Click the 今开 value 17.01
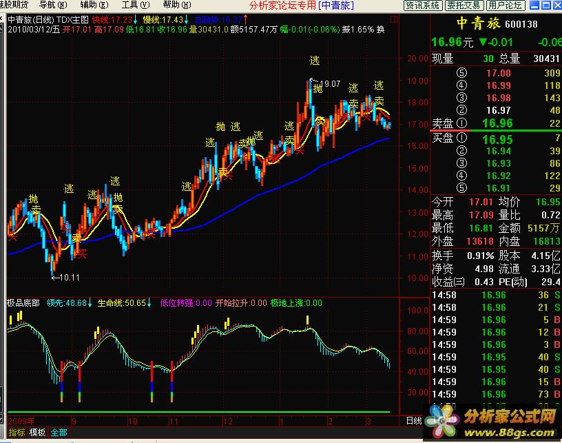The image size is (562, 443). pos(481,202)
